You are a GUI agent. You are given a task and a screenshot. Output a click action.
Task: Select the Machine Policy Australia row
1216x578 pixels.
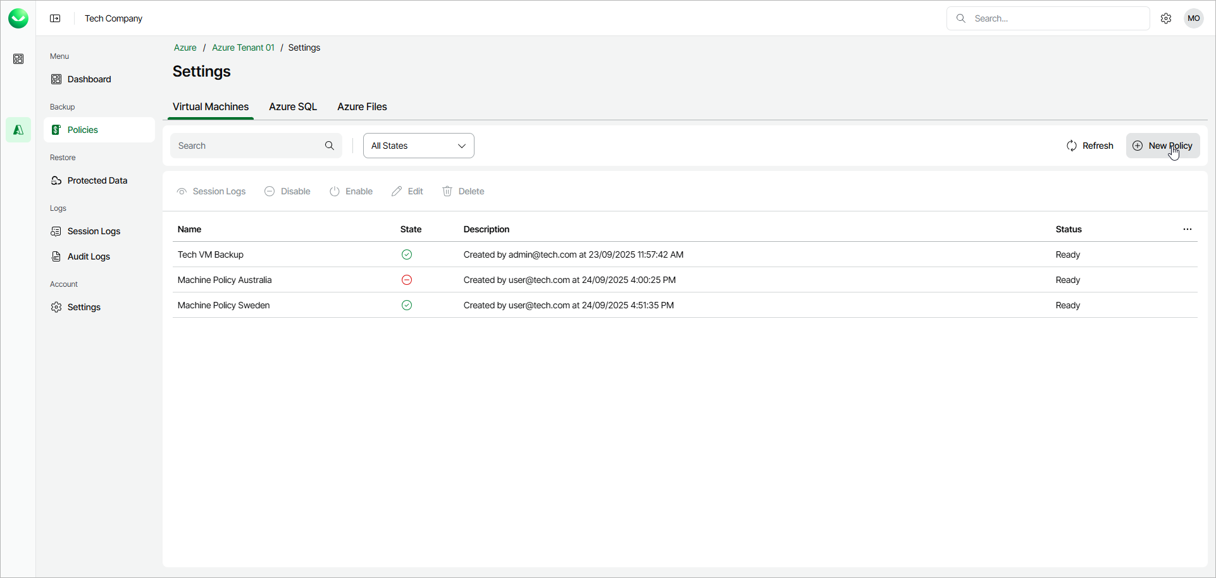(x=225, y=280)
